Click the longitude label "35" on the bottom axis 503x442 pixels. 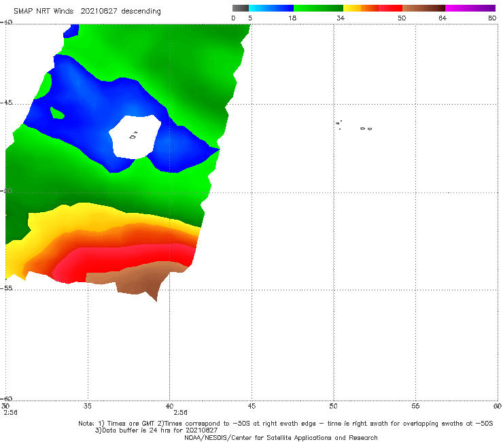pos(87,406)
